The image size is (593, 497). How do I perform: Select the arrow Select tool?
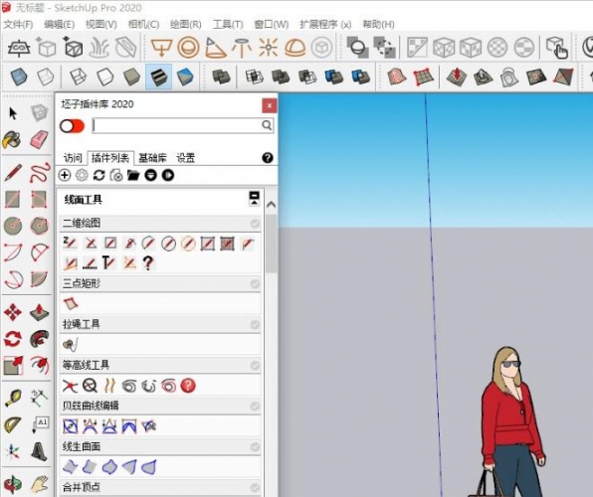(13, 113)
